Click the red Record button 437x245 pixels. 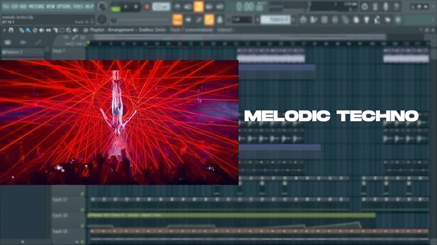(x=147, y=7)
